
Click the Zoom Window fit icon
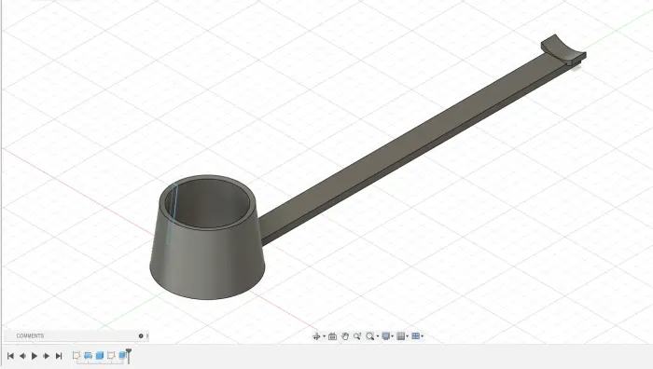point(369,336)
